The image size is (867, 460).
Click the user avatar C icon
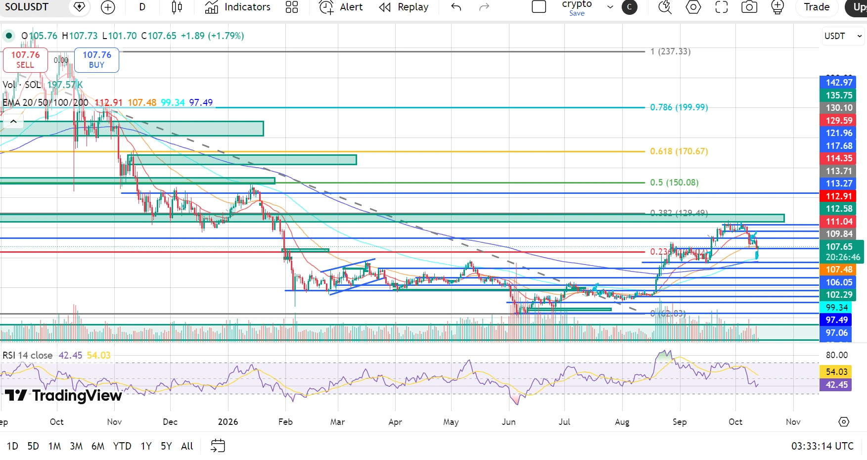pos(629,7)
